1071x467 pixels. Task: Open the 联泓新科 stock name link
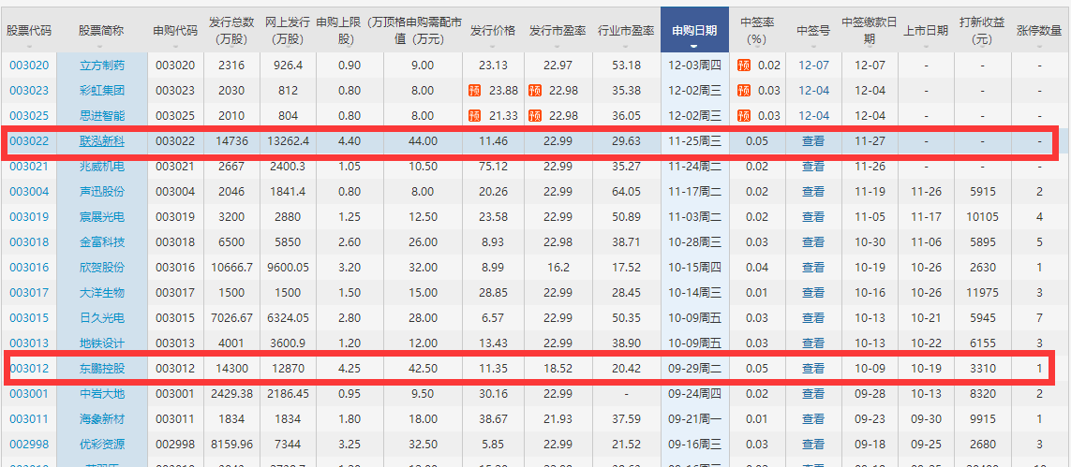[x=102, y=141]
